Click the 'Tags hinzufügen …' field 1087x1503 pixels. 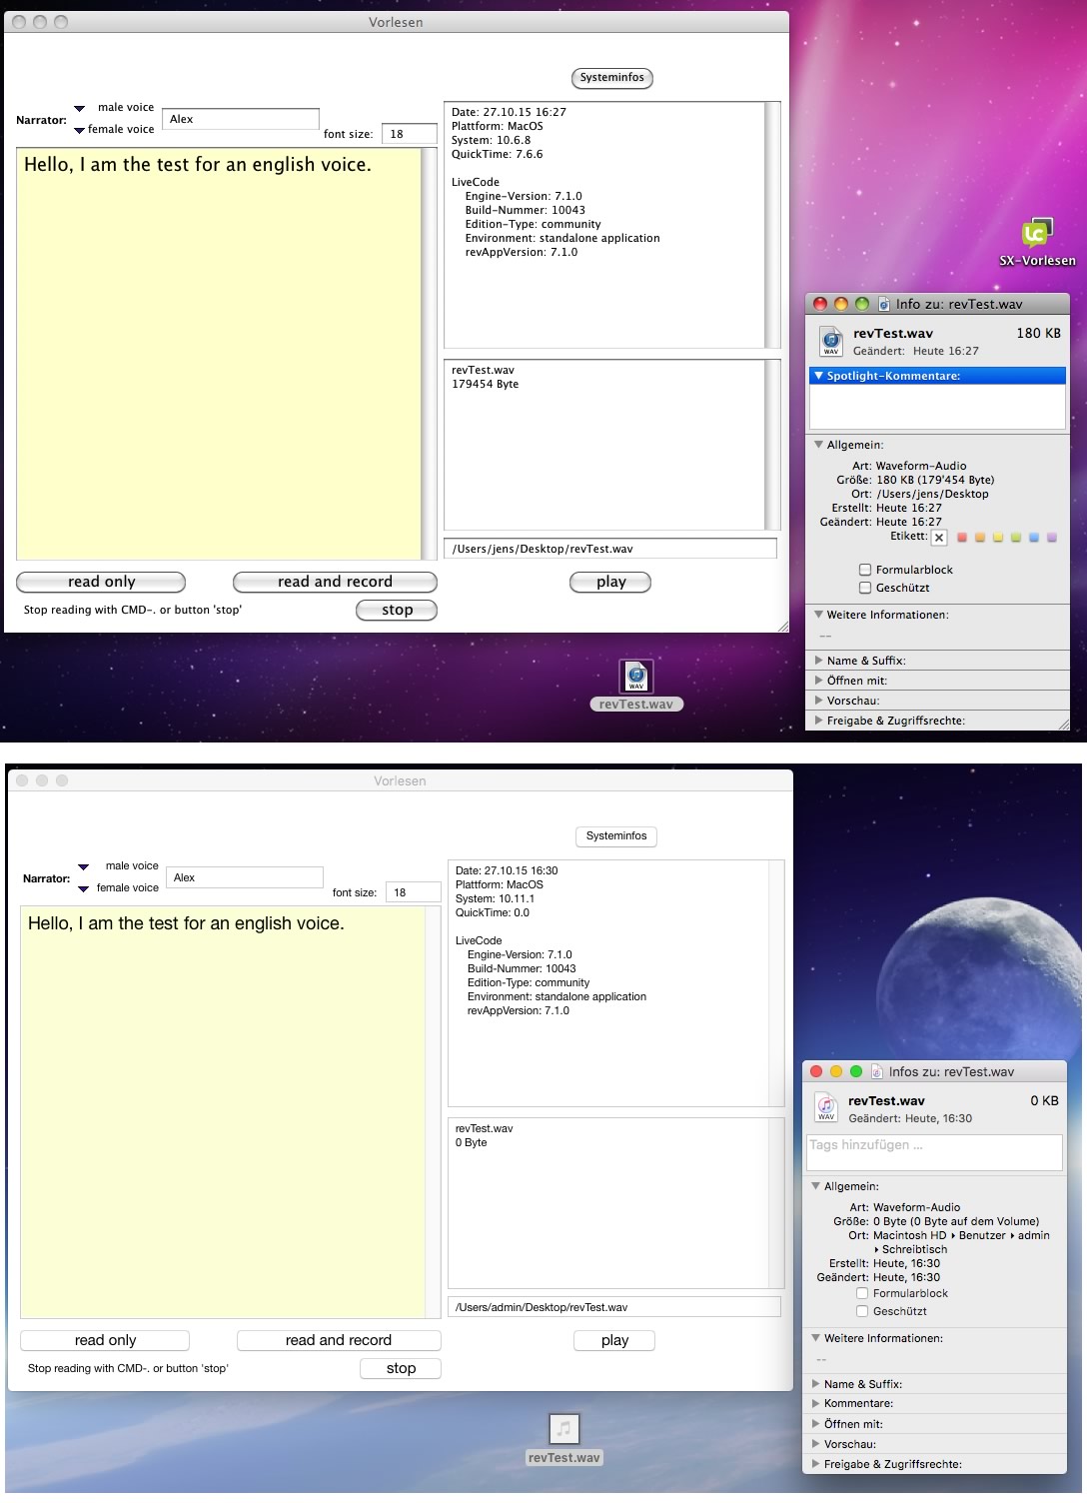click(x=934, y=1152)
